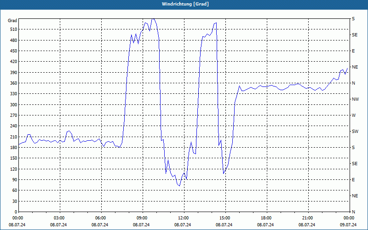This screenshot has width=368, height=230.
Task: Select the y-axis value 510
Action: click(x=14, y=29)
